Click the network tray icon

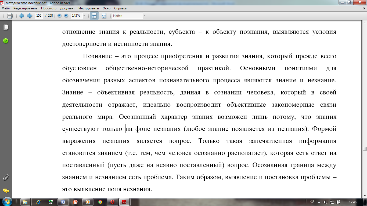point(332,202)
